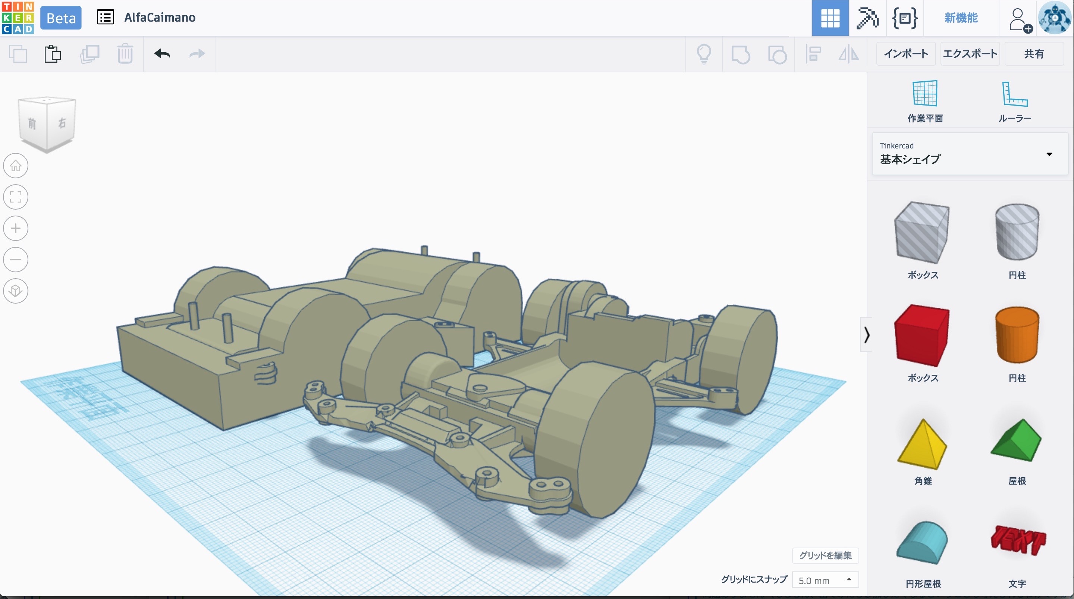Open the design list menu icon
The width and height of the screenshot is (1074, 599).
[105, 18]
